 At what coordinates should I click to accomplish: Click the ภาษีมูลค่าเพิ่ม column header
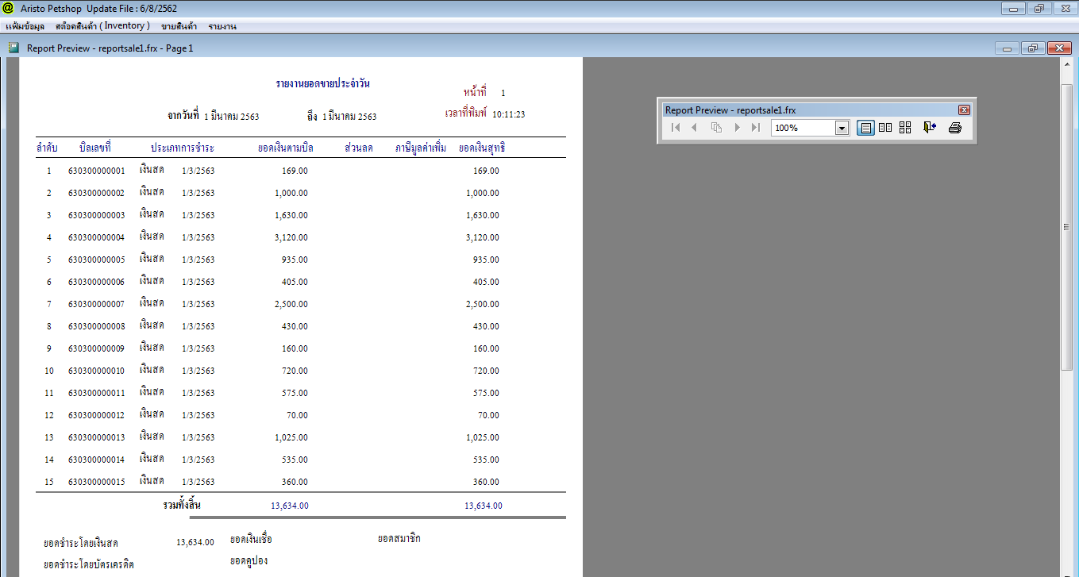(x=422, y=148)
